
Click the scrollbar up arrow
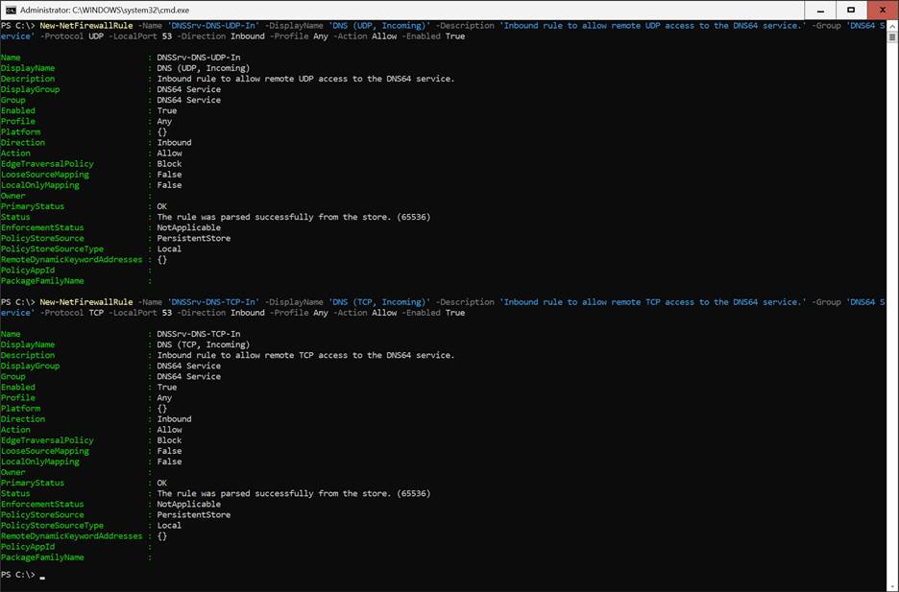coord(892,26)
